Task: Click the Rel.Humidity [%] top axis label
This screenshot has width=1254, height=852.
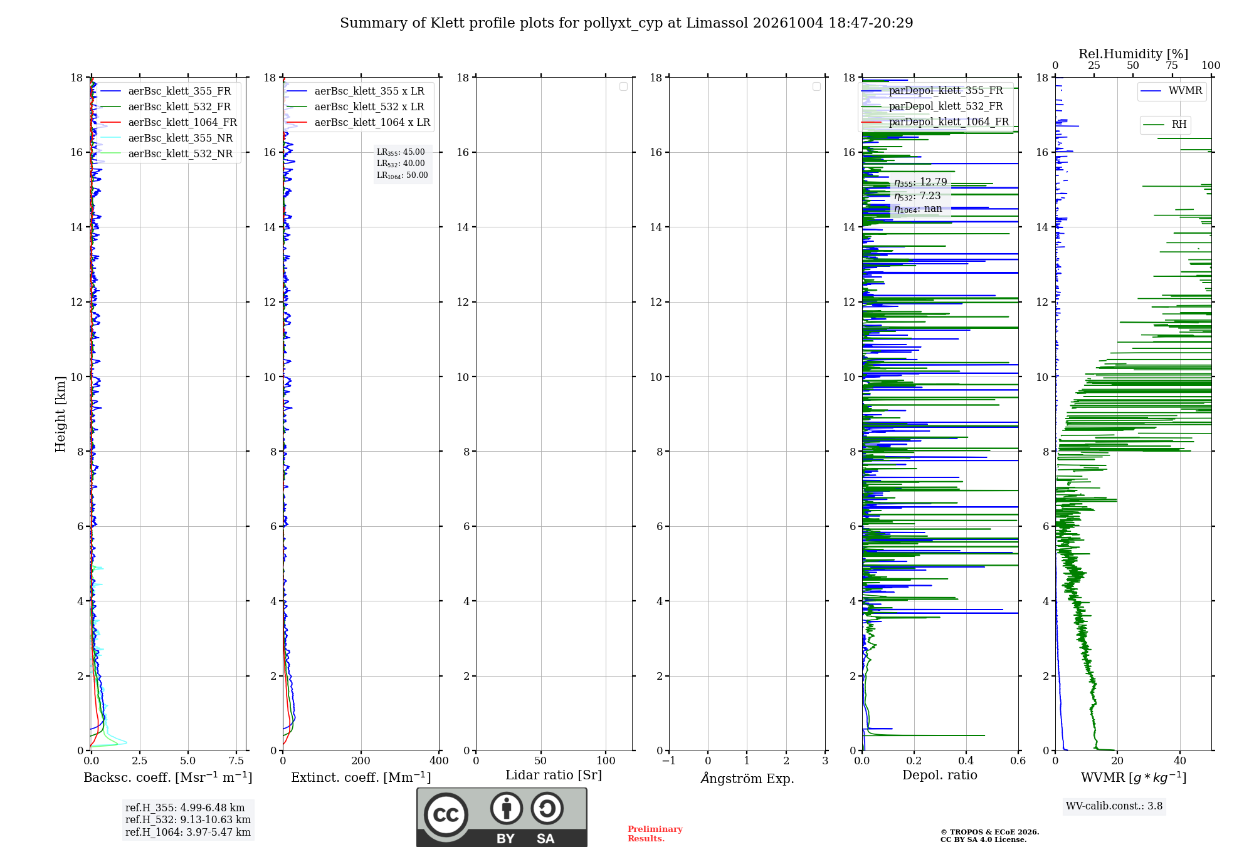Action: [1134, 54]
